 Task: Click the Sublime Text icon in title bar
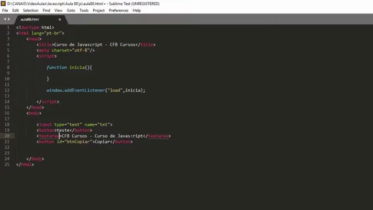click(x=3, y=3)
